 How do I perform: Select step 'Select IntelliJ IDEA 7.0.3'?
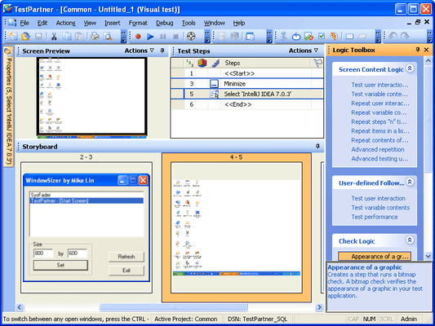[247, 94]
